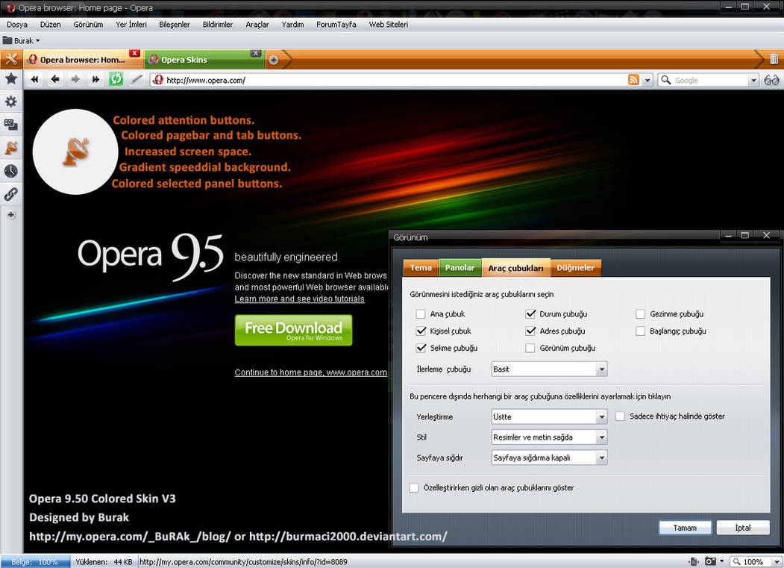The height and width of the screenshot is (568, 784).
Task: Uncheck the Durum çubuğu checkbox
Action: click(530, 313)
